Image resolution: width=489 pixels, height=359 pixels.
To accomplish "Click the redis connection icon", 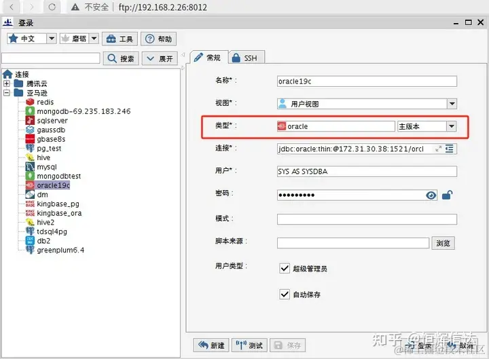I will point(30,102).
